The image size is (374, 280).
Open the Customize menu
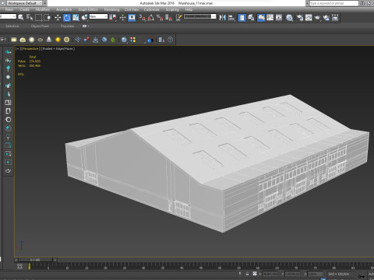coord(152,9)
